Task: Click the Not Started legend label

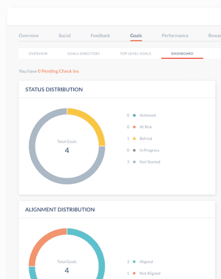Action: (x=150, y=162)
